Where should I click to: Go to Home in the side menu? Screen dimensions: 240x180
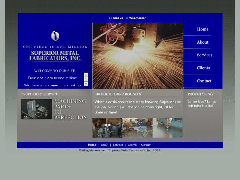pyautogui.click(x=203, y=29)
